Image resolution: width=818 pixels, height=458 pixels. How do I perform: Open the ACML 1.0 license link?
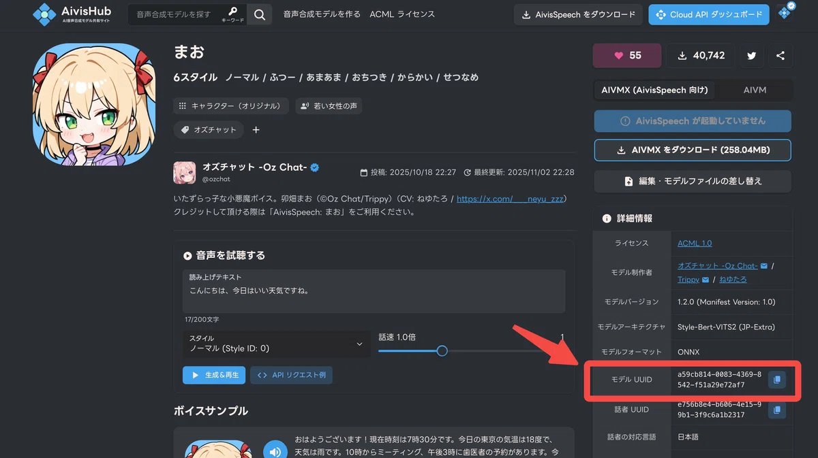695,243
